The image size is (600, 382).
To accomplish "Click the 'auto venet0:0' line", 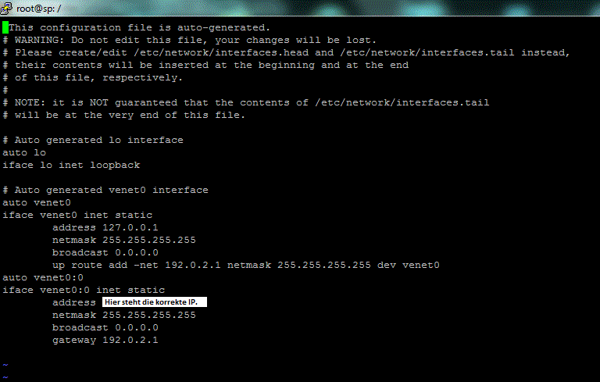I will 43,277.
